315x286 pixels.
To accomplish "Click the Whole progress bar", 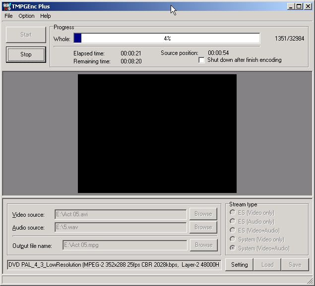I will click(x=167, y=38).
